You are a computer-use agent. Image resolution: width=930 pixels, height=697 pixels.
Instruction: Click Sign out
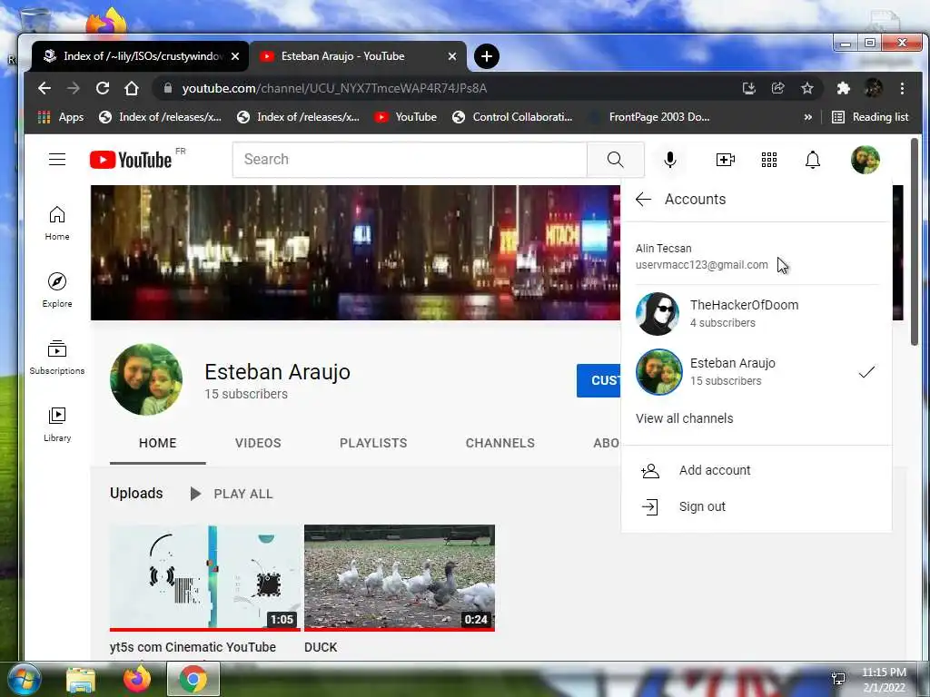pos(757,506)
